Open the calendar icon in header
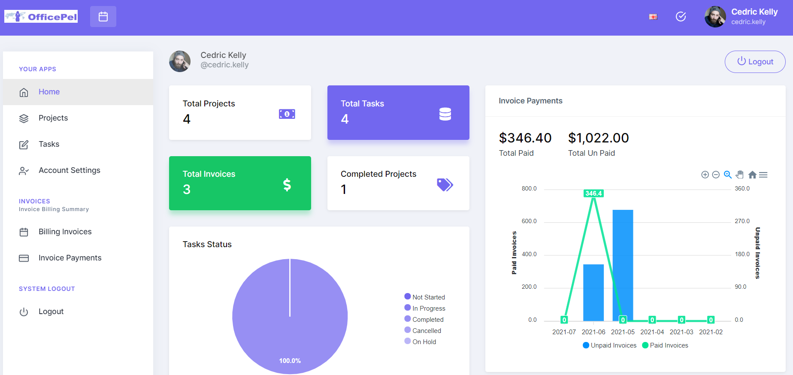793x375 pixels. coord(103,17)
